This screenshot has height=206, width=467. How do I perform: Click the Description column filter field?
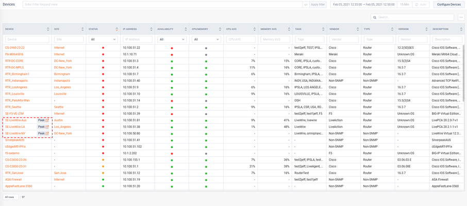(447, 39)
